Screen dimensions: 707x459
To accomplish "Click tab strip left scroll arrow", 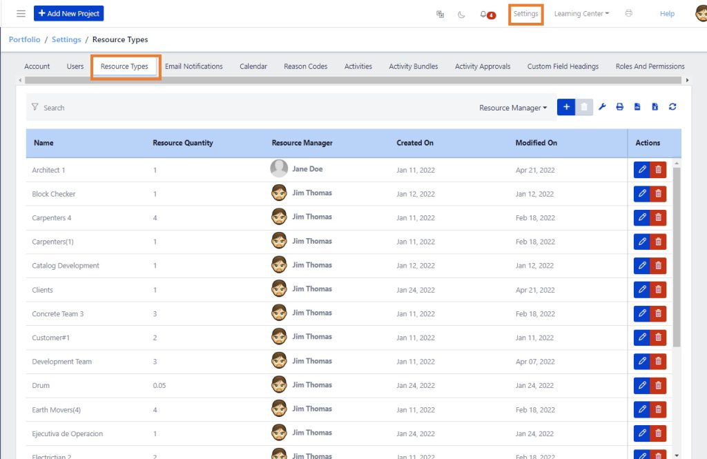I will 20,80.
